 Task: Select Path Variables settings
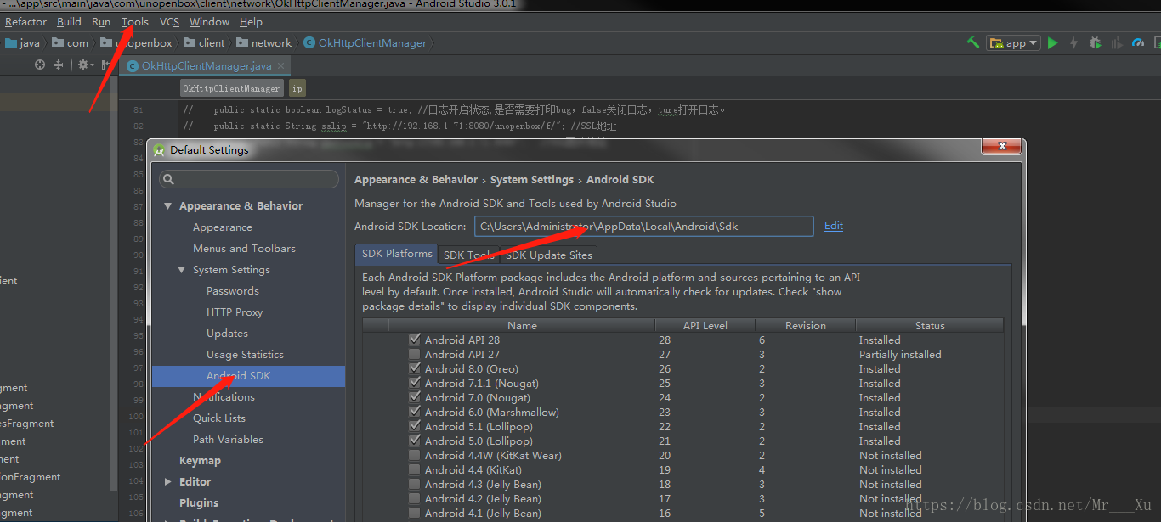point(228,440)
